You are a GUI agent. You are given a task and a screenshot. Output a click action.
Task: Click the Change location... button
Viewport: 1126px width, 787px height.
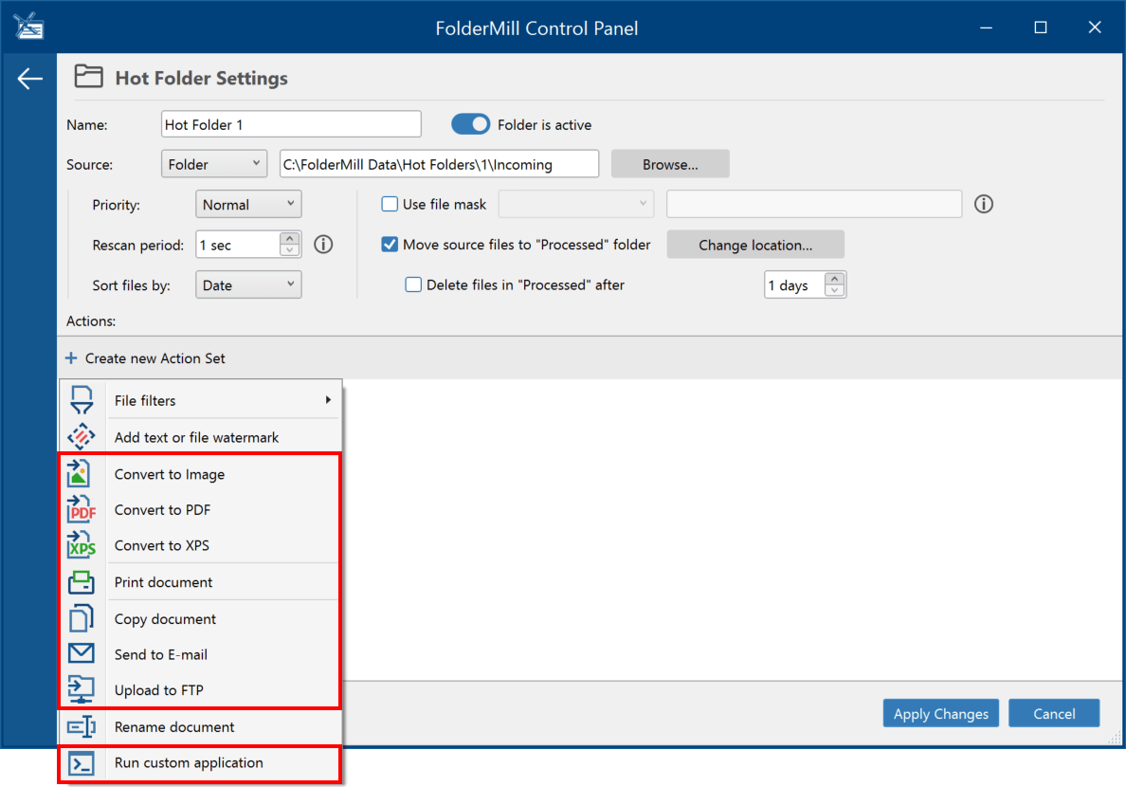(755, 245)
